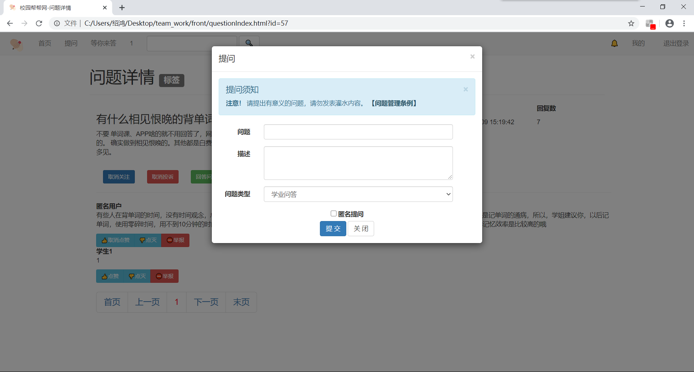
Task: Click the browser address bar URL
Action: [x=186, y=23]
